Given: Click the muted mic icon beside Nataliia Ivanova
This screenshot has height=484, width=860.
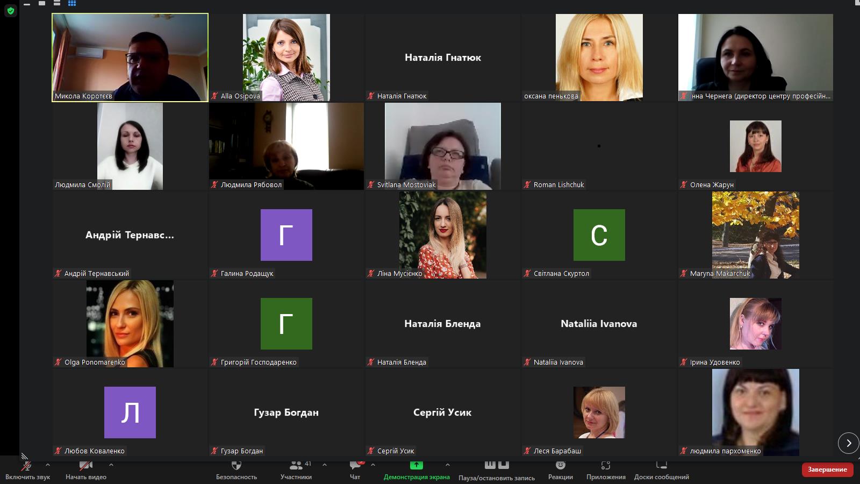Looking at the screenshot, I should (527, 362).
